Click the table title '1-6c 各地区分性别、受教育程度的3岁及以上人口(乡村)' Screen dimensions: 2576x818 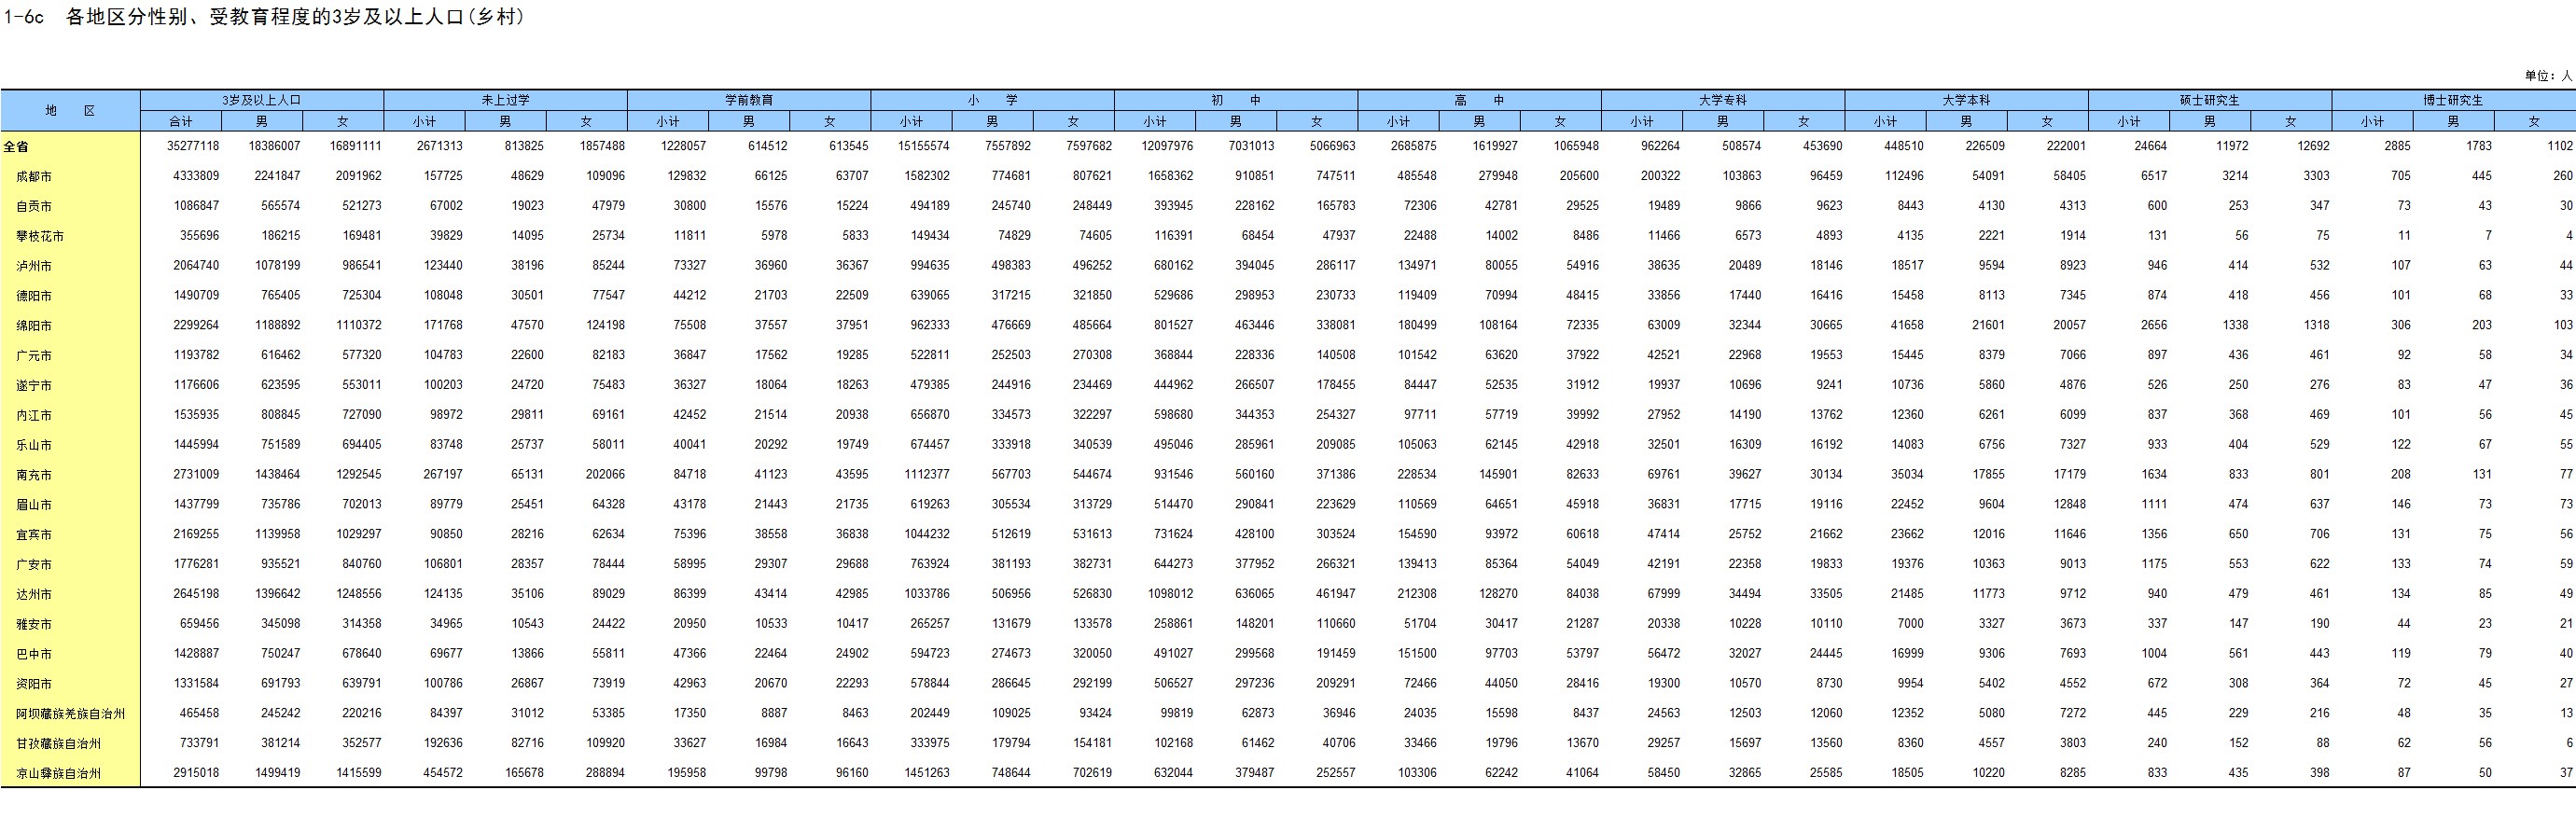[264, 17]
